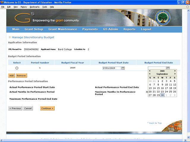Click the G5 logo in banner
Screen dimensions: 190x142
point(24,18)
